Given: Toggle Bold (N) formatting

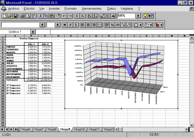Looking at the screenshot, I should [65, 25].
